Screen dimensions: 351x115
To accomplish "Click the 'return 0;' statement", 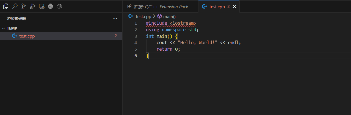I will click(x=168, y=49).
